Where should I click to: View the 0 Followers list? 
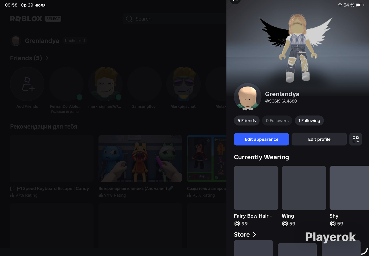tap(277, 121)
